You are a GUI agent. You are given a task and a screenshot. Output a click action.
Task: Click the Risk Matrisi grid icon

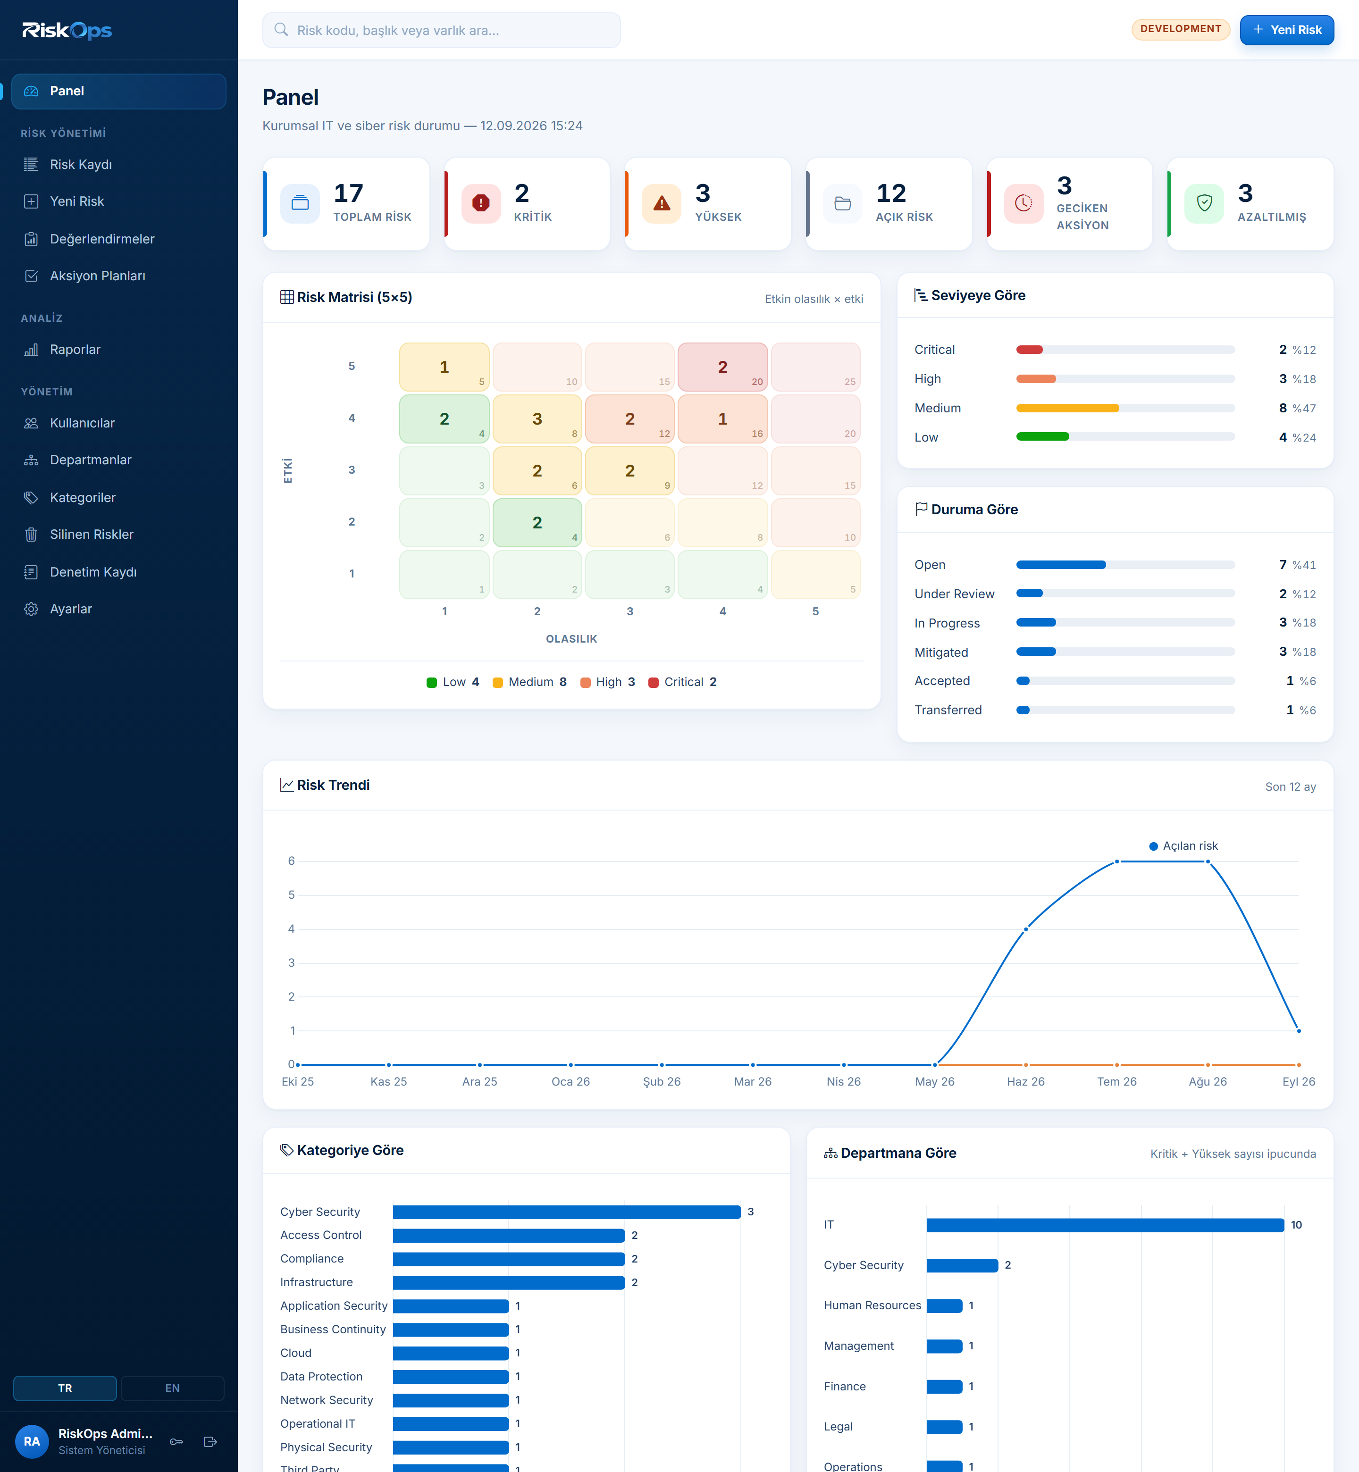coord(287,297)
